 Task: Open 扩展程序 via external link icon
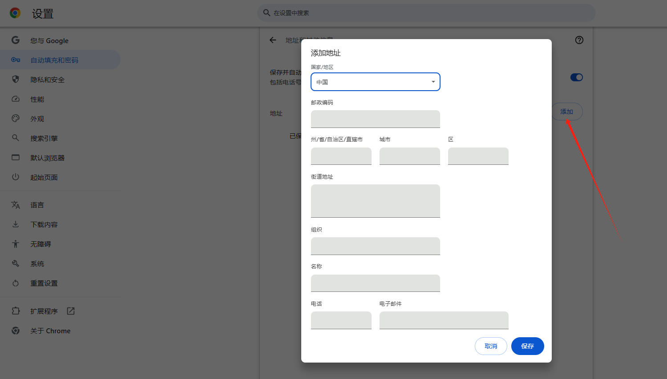click(x=71, y=311)
